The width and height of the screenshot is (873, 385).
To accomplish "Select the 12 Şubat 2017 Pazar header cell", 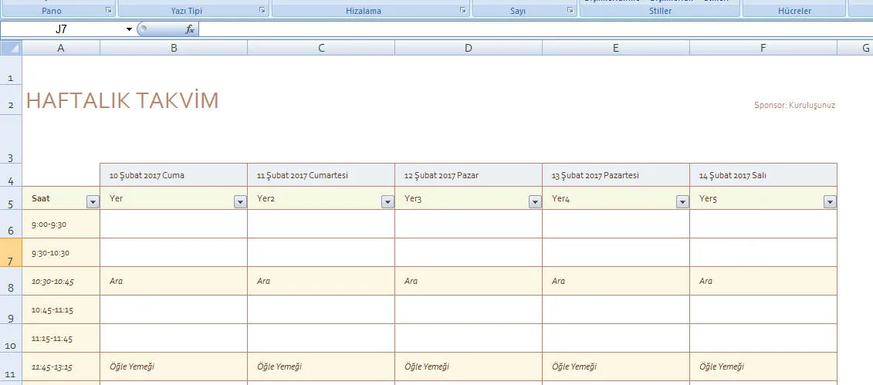I will pyautogui.click(x=469, y=175).
